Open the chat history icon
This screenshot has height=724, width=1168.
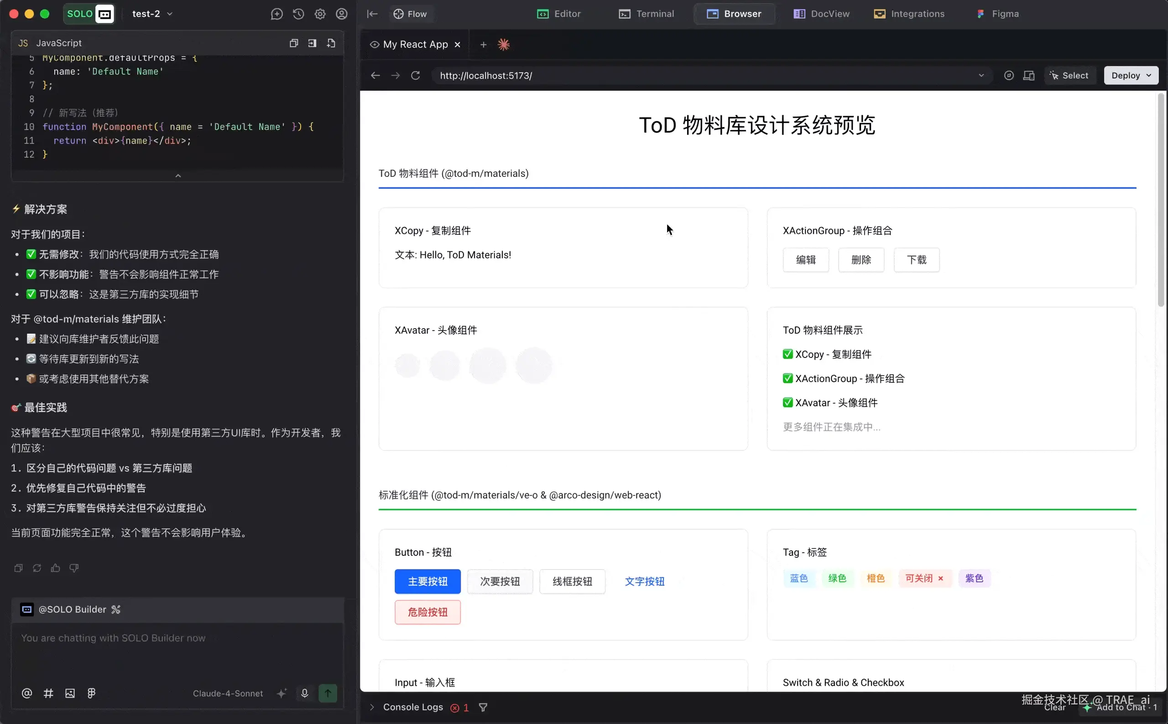coord(298,14)
